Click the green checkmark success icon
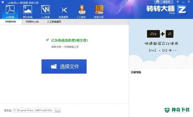The width and height of the screenshot is (193, 117). pos(47,40)
